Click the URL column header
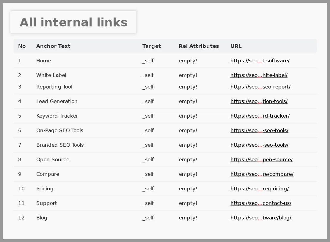This screenshot has height=242, width=330. [236, 46]
